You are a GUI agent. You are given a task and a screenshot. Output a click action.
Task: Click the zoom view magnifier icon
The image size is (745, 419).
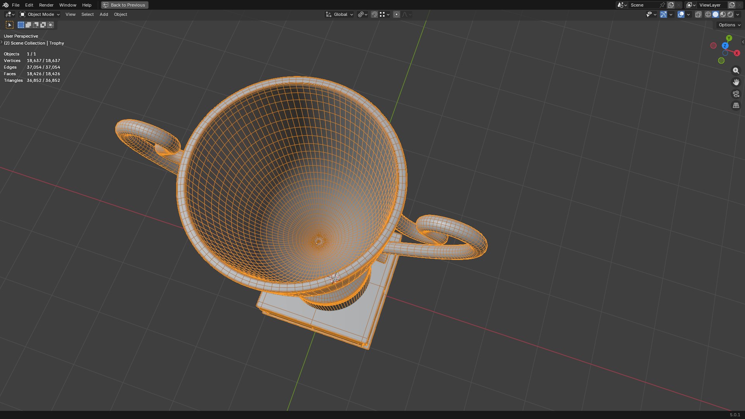[736, 71]
